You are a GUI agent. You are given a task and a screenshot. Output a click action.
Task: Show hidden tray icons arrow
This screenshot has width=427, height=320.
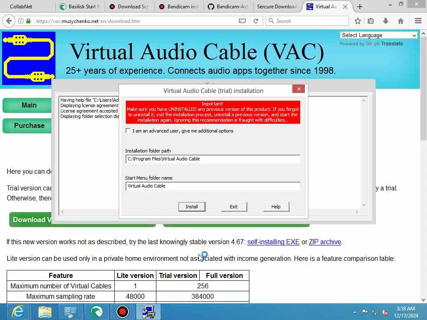point(354,312)
